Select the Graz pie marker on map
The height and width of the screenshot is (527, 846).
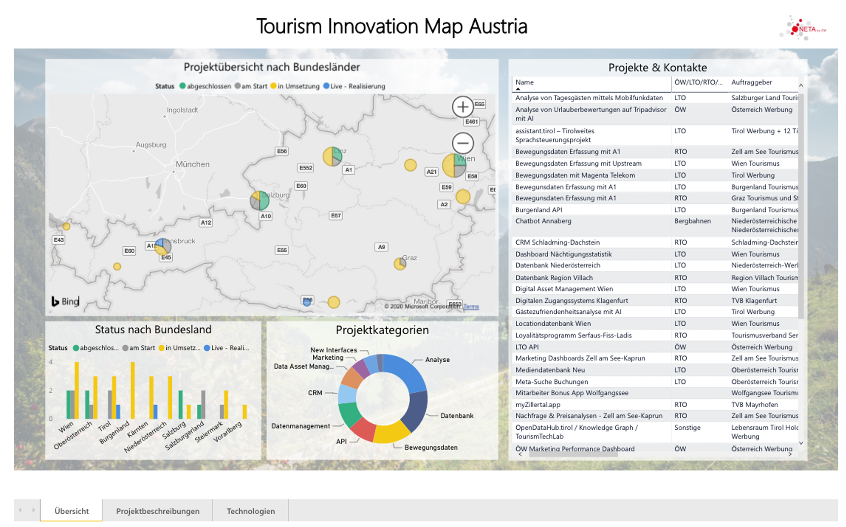pyautogui.click(x=400, y=264)
